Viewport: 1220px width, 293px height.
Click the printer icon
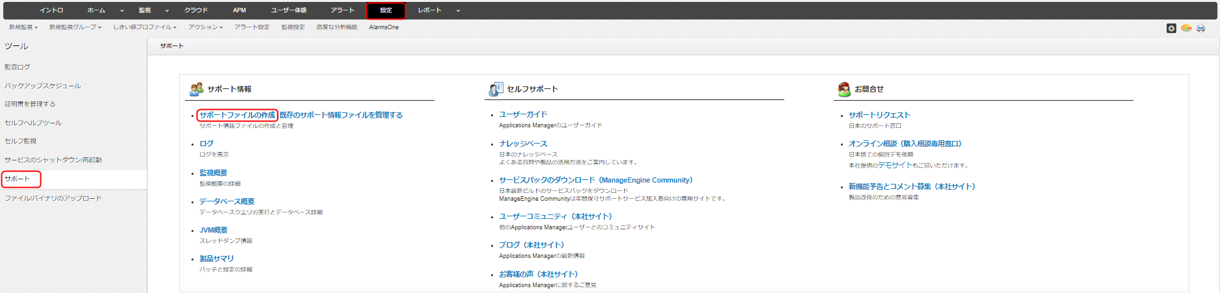coord(1200,28)
